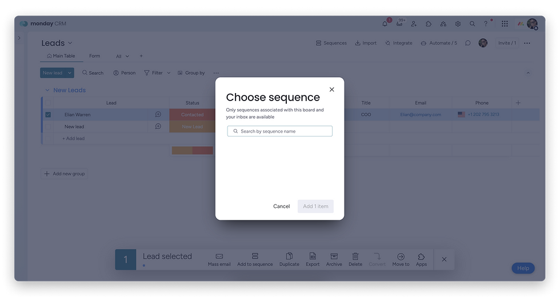Collapse the header with the up chevron
The image size is (560, 297).
point(528,73)
